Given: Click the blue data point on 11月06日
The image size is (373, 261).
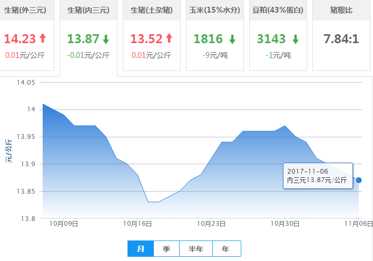Looking at the screenshot, I should (359, 180).
